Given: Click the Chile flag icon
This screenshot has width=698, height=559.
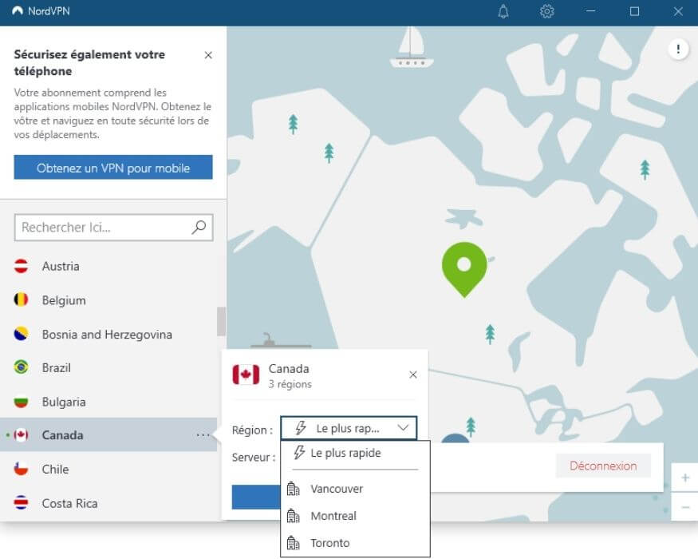Looking at the screenshot, I should point(21,469).
